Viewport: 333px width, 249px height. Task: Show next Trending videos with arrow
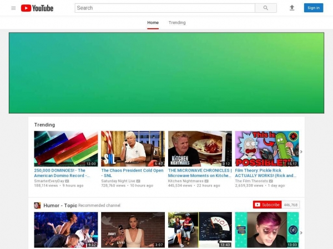click(301, 152)
